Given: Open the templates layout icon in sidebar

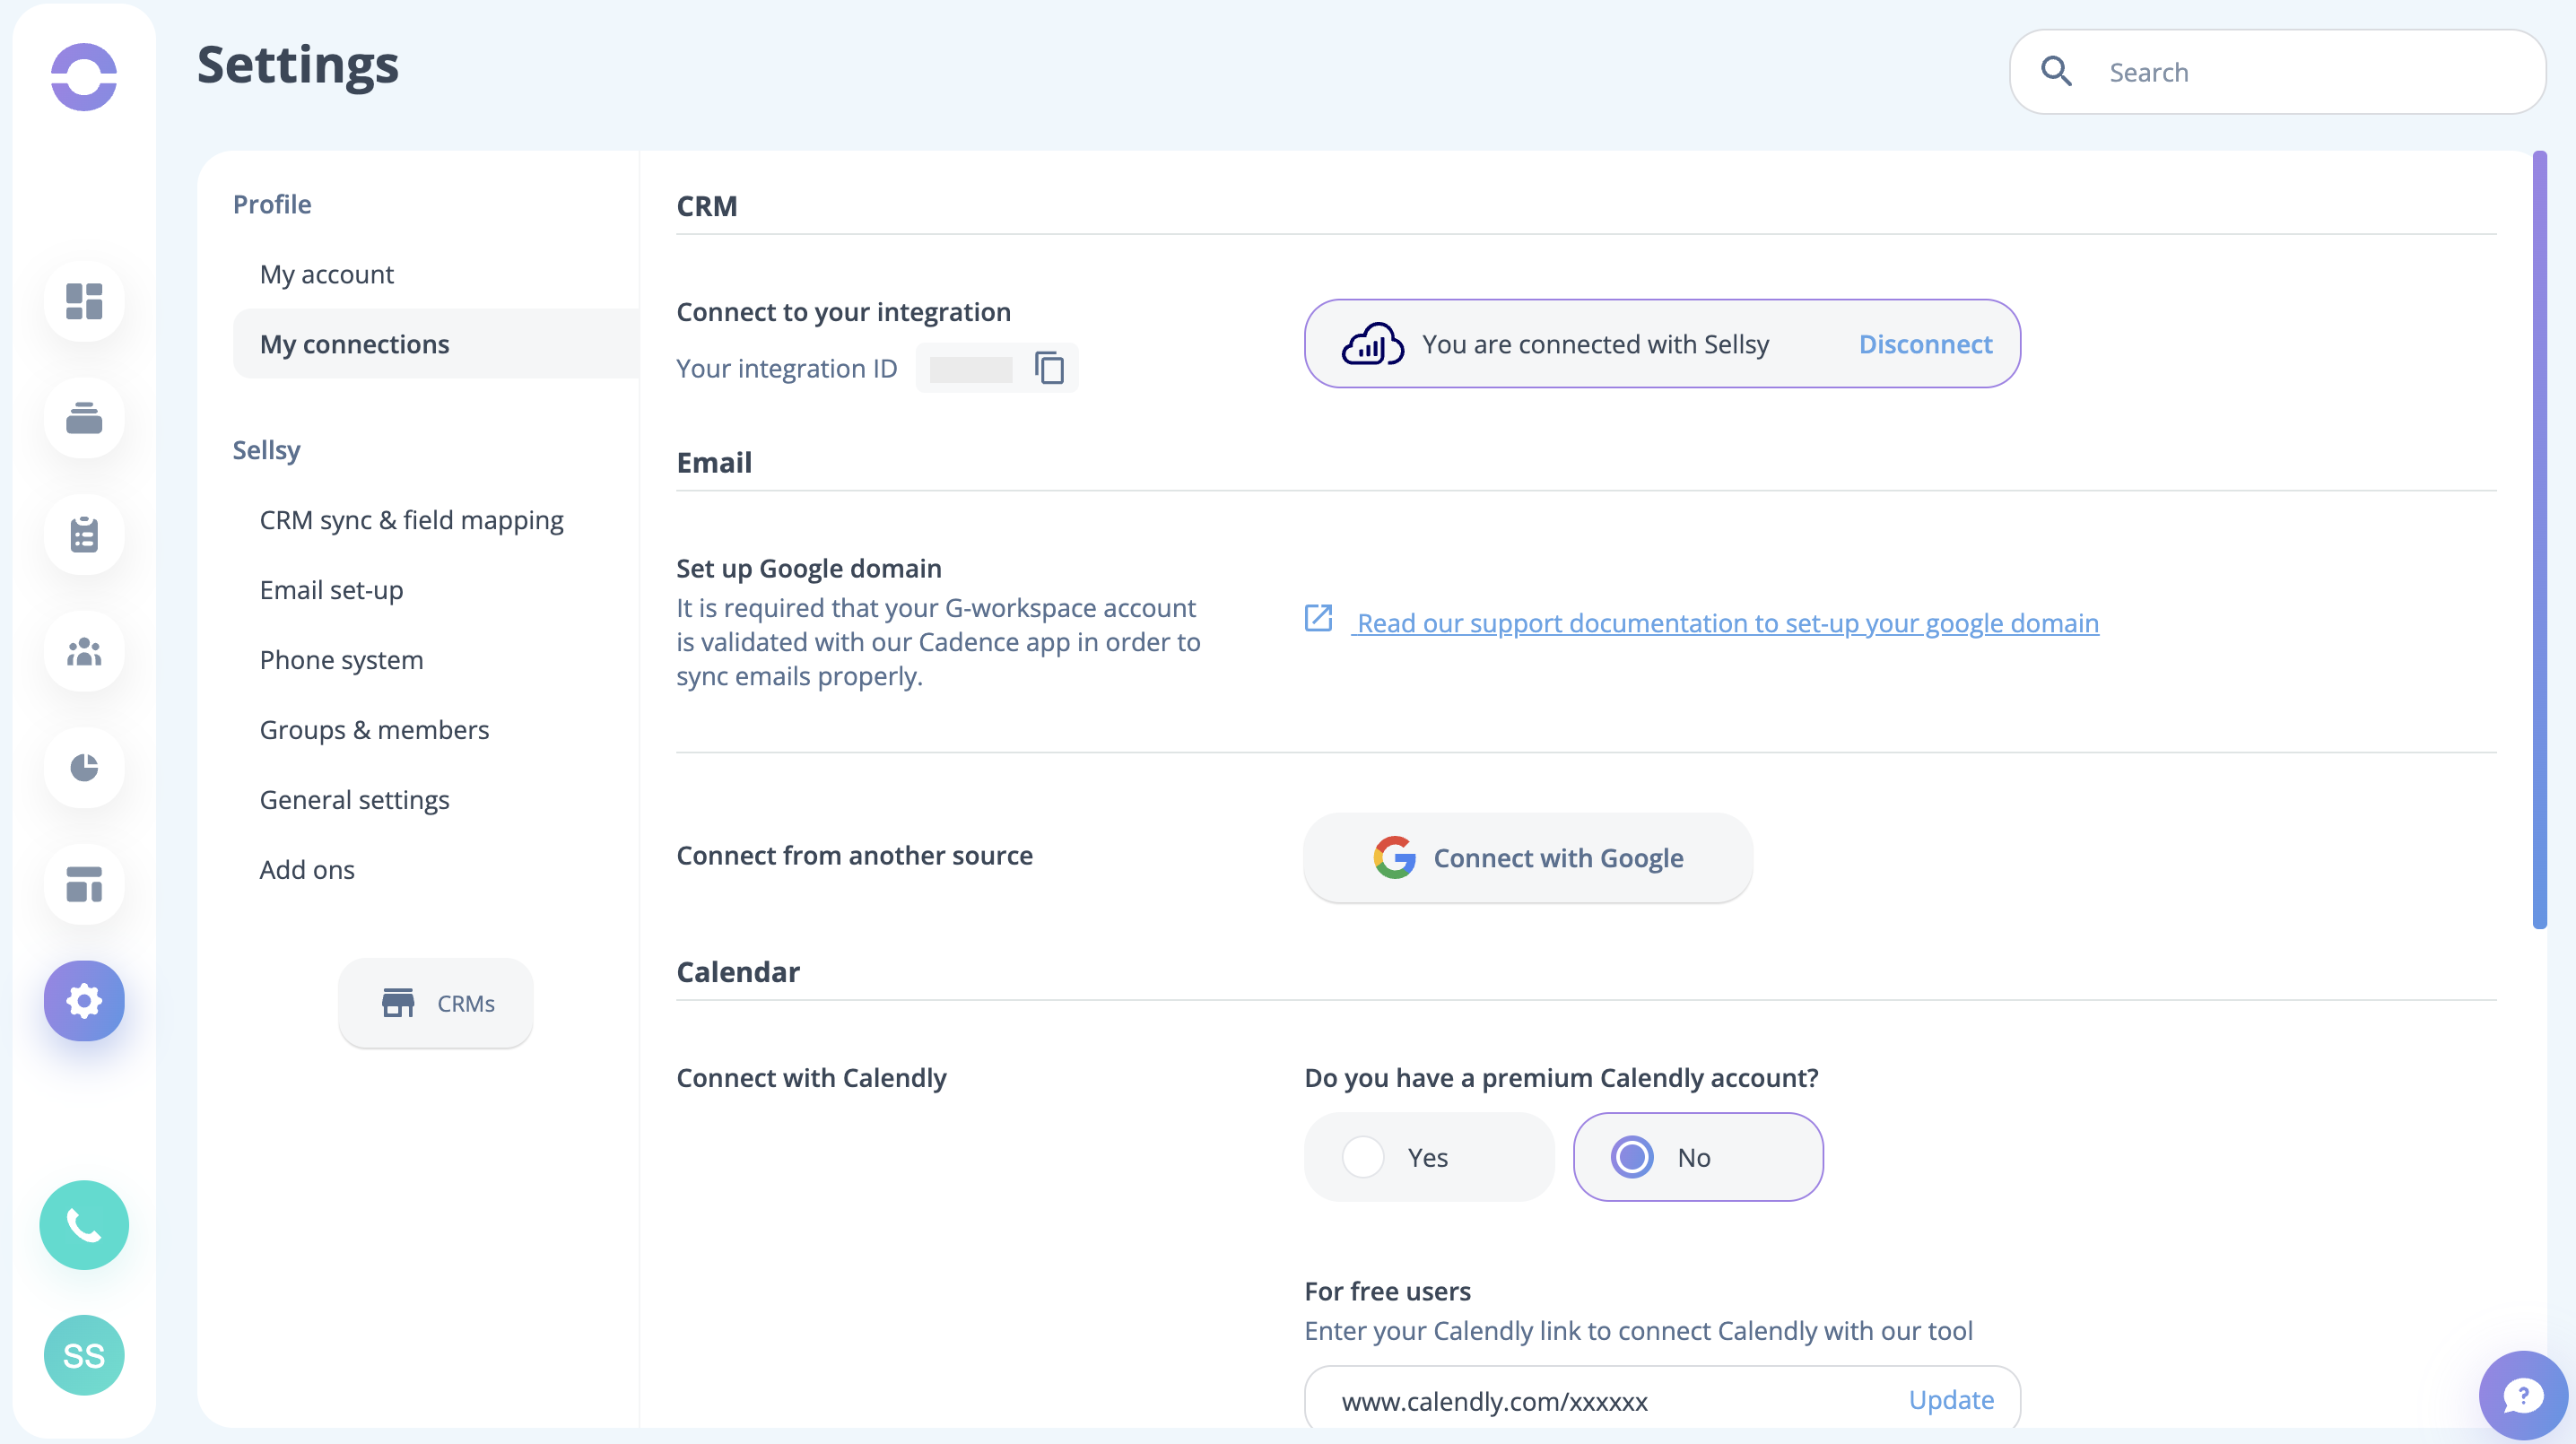Looking at the screenshot, I should [x=84, y=884].
